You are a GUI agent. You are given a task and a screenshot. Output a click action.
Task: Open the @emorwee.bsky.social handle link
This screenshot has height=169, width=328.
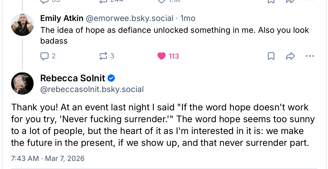pos(129,18)
